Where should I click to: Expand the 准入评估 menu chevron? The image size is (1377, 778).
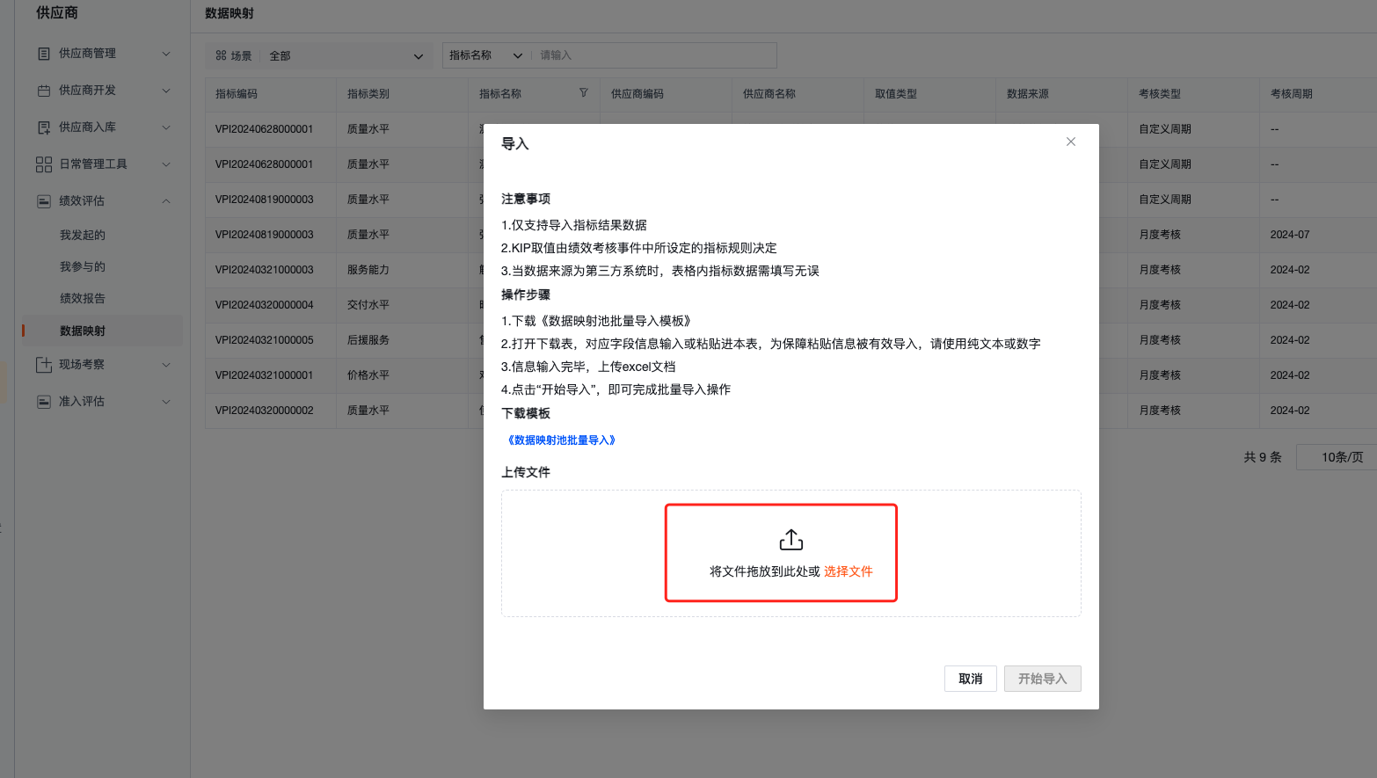pyautogui.click(x=166, y=402)
